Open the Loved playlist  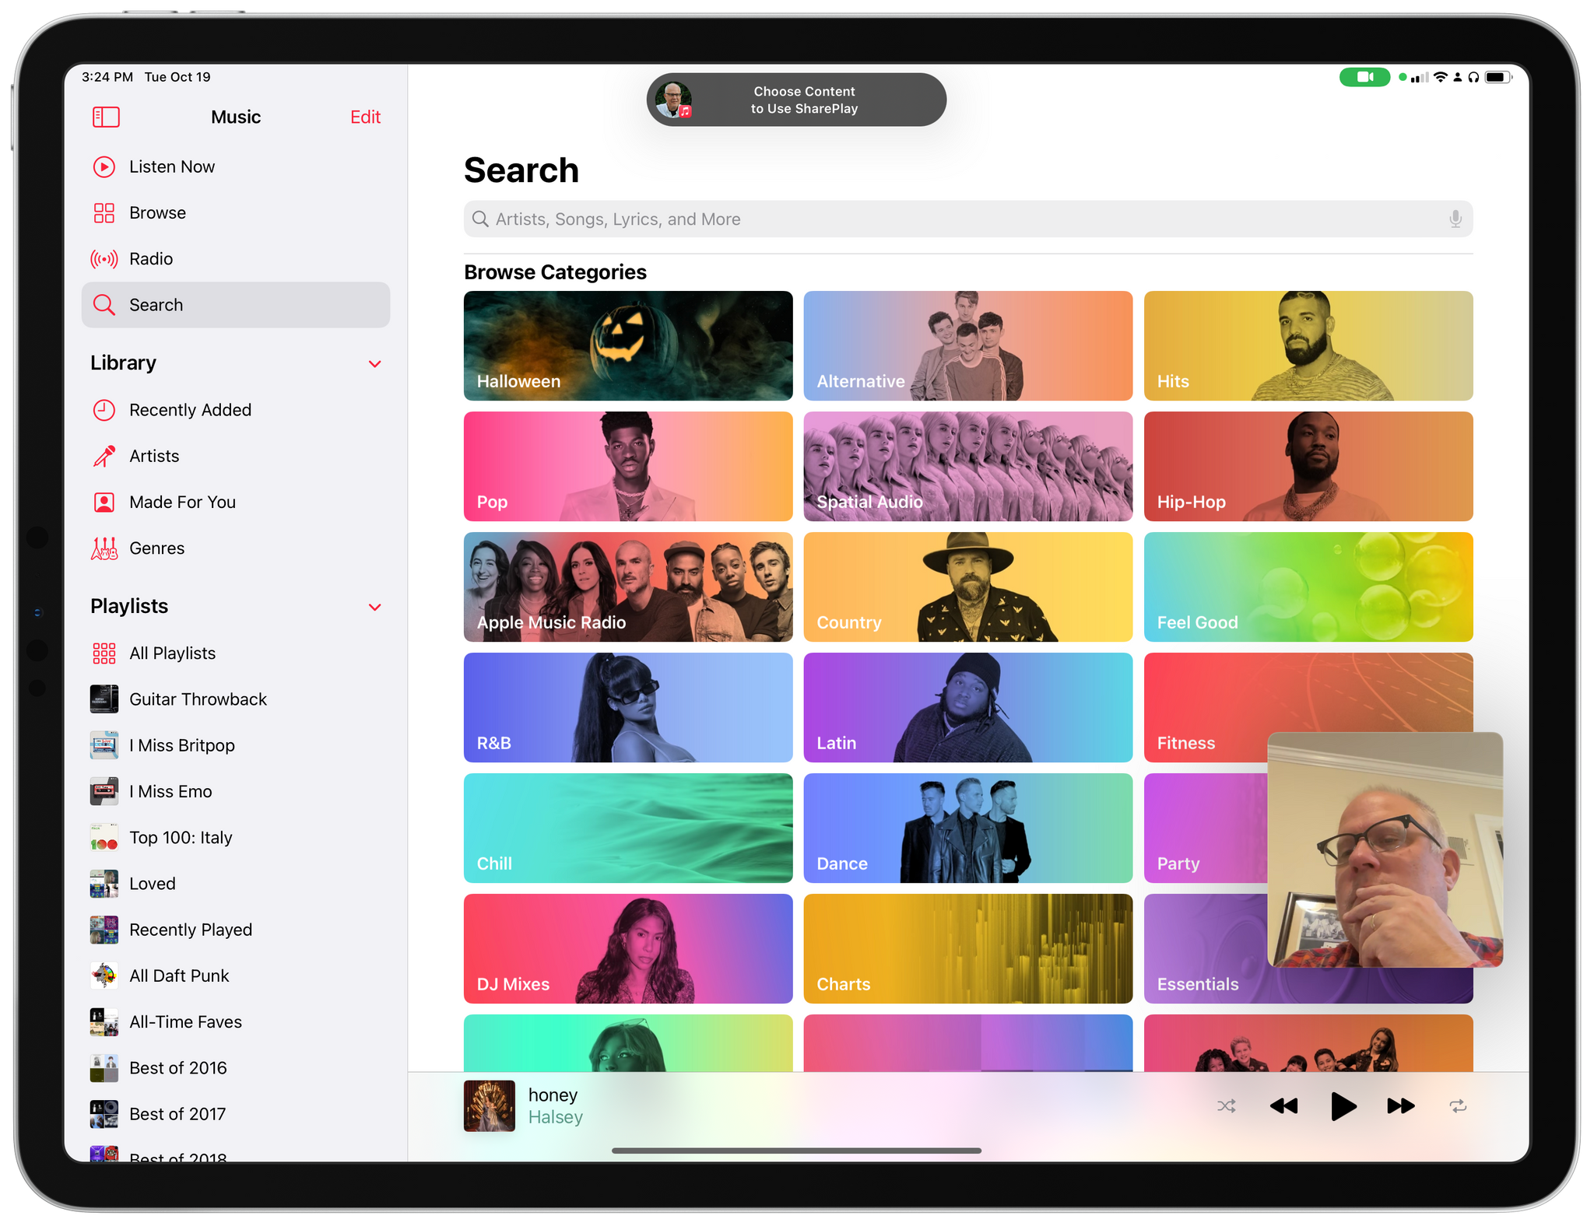236,884
